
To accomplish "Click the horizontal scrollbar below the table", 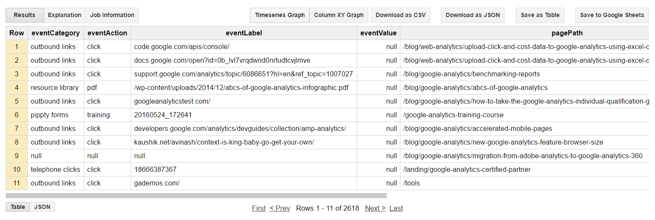I will pos(196,196).
